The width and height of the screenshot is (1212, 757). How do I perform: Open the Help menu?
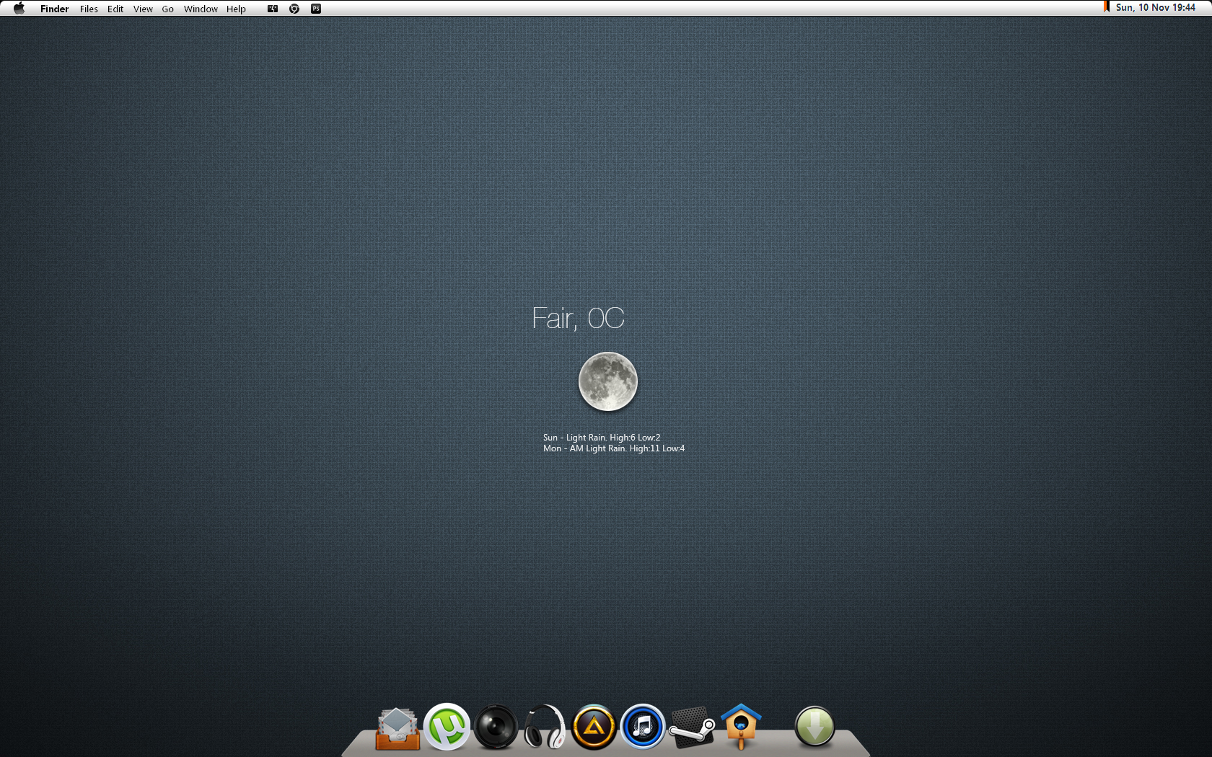coord(236,9)
